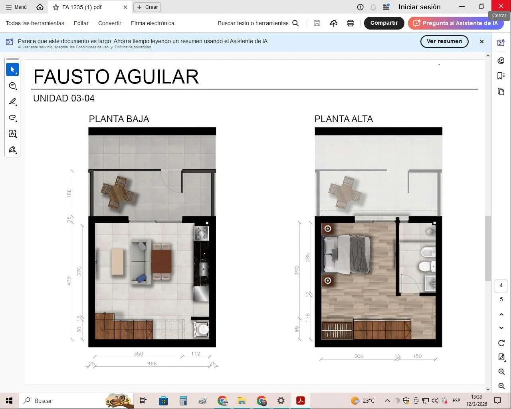The width and height of the screenshot is (511, 409).
Task: Select the arrow selection tool
Action: click(x=12, y=69)
